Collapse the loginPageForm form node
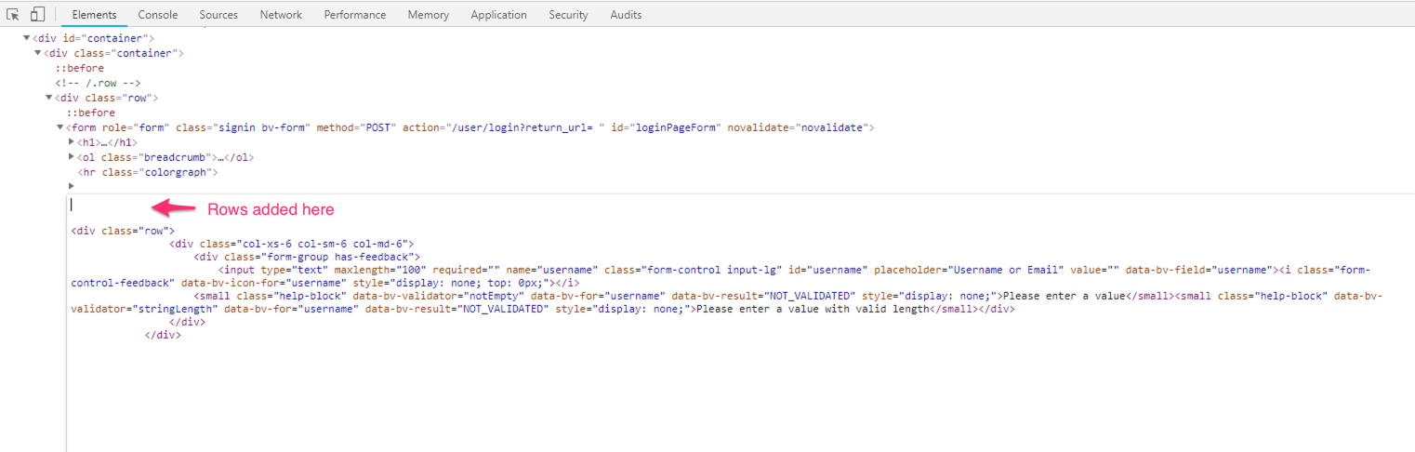Viewport: 1415px width, 452px height. (x=60, y=127)
